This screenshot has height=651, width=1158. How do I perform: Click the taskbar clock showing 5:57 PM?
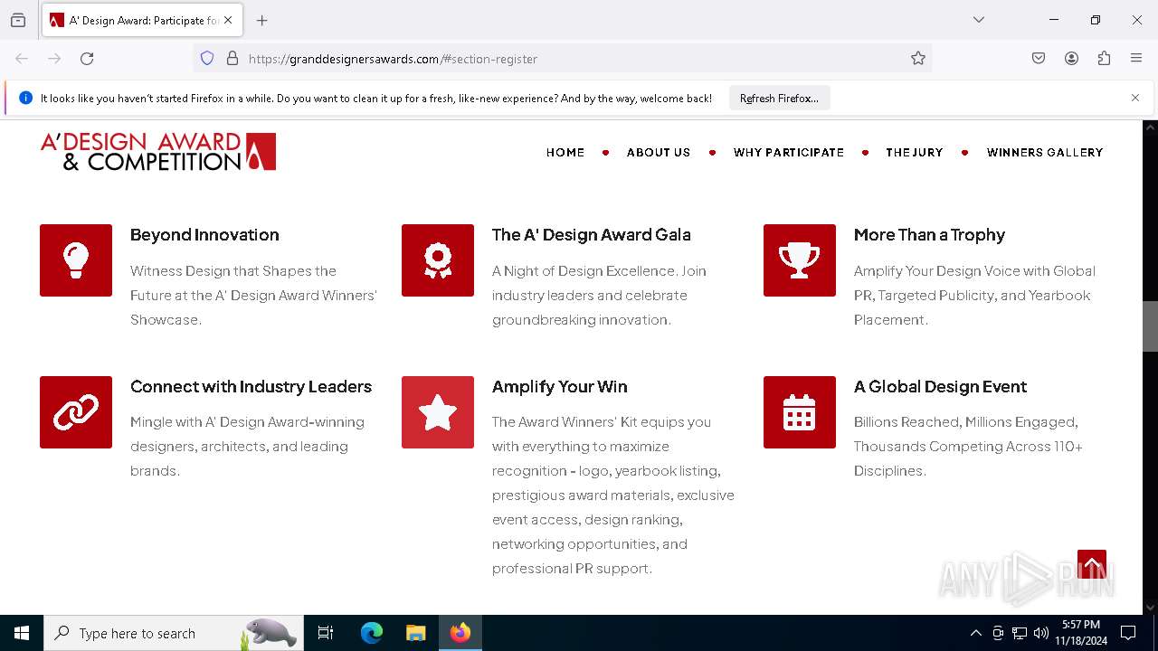pyautogui.click(x=1081, y=633)
